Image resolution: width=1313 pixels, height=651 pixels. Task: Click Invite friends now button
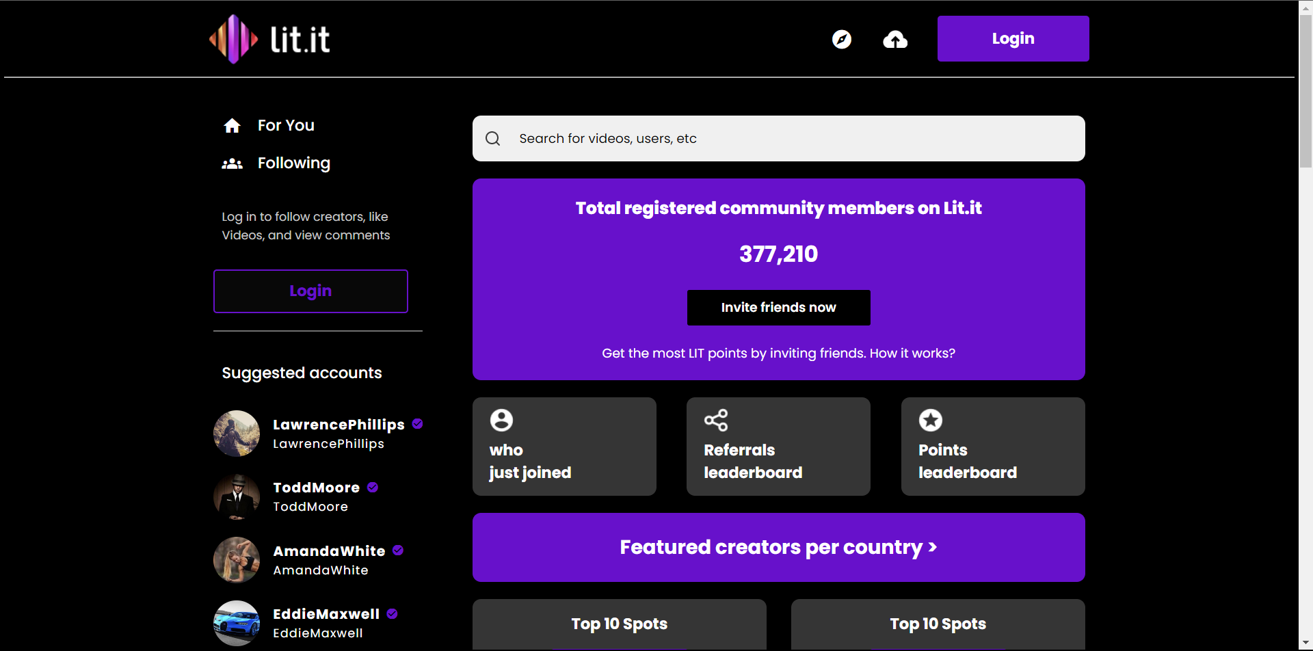tap(778, 308)
